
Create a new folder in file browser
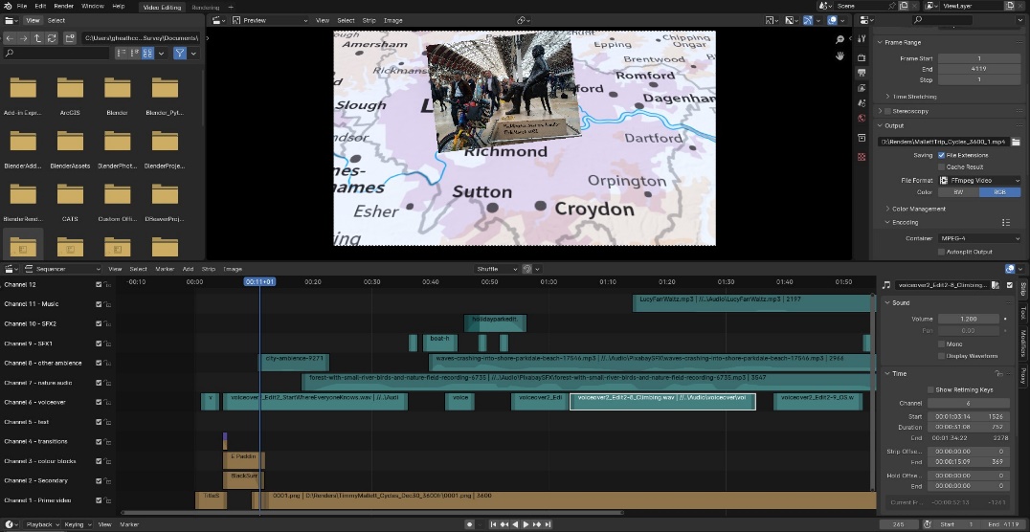click(x=70, y=38)
